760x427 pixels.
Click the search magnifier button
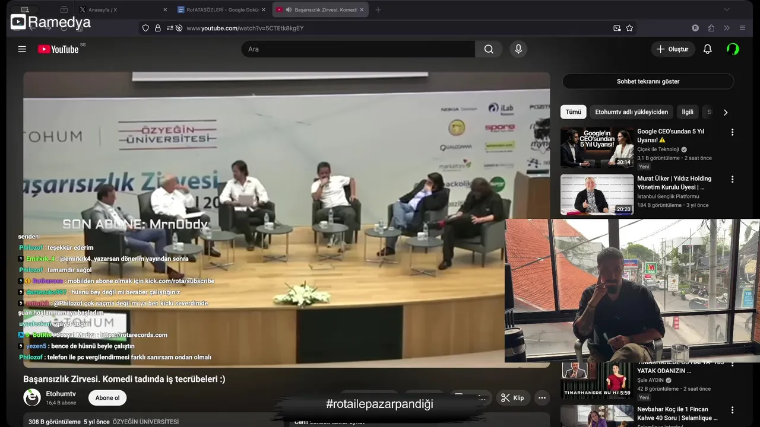489,49
